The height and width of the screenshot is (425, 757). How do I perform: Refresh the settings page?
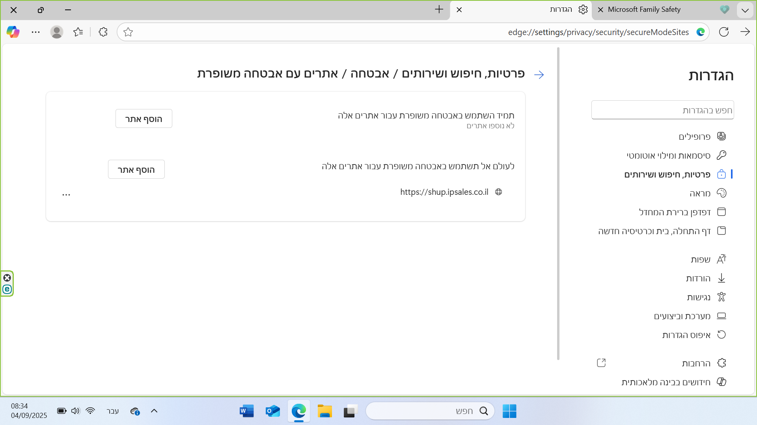click(723, 32)
